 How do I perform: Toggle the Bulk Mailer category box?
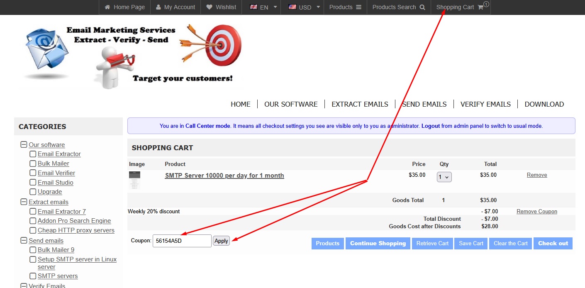[33, 164]
